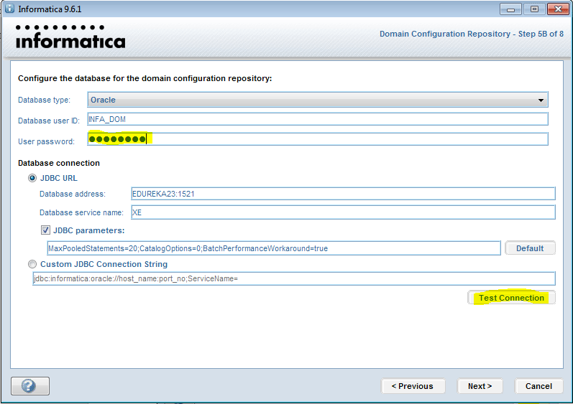Open the Database type dropdown

pos(318,100)
